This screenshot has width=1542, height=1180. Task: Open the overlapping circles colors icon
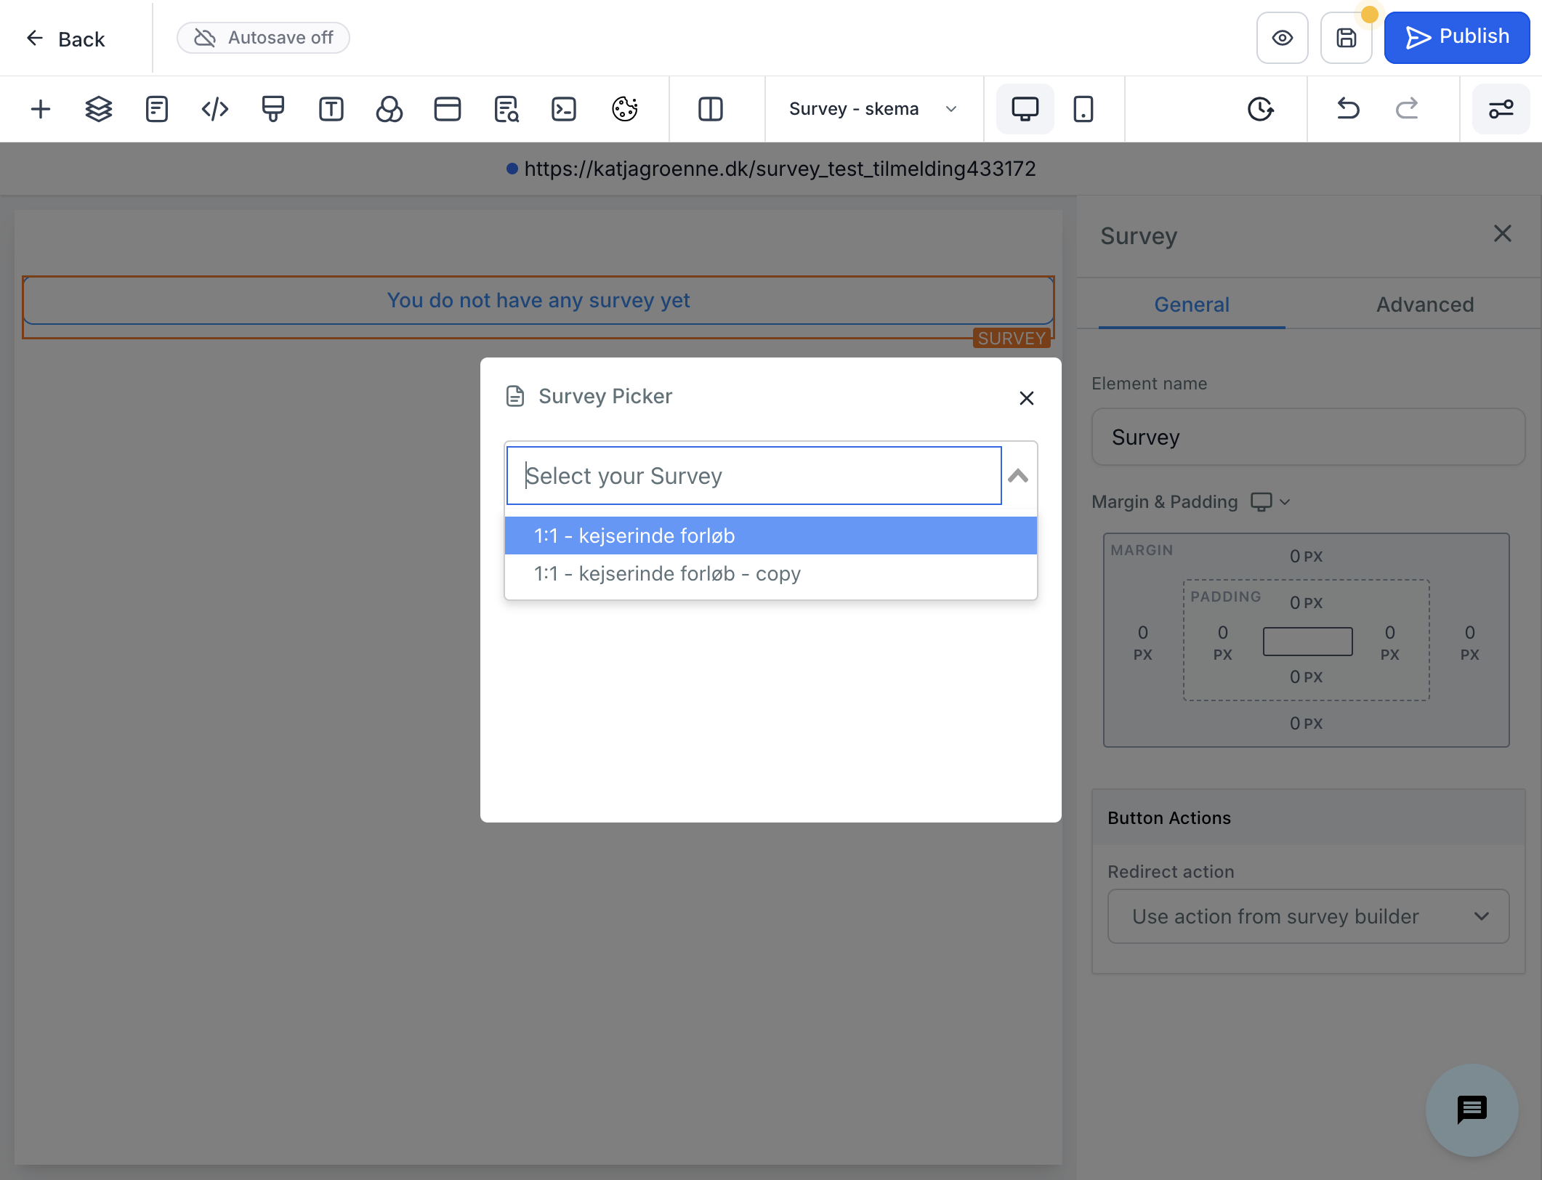389,109
